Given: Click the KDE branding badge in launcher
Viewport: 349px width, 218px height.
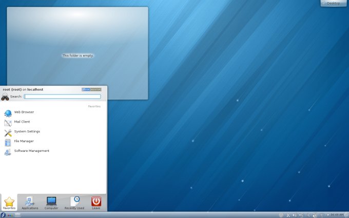Looking at the screenshot, I should [x=91, y=89].
